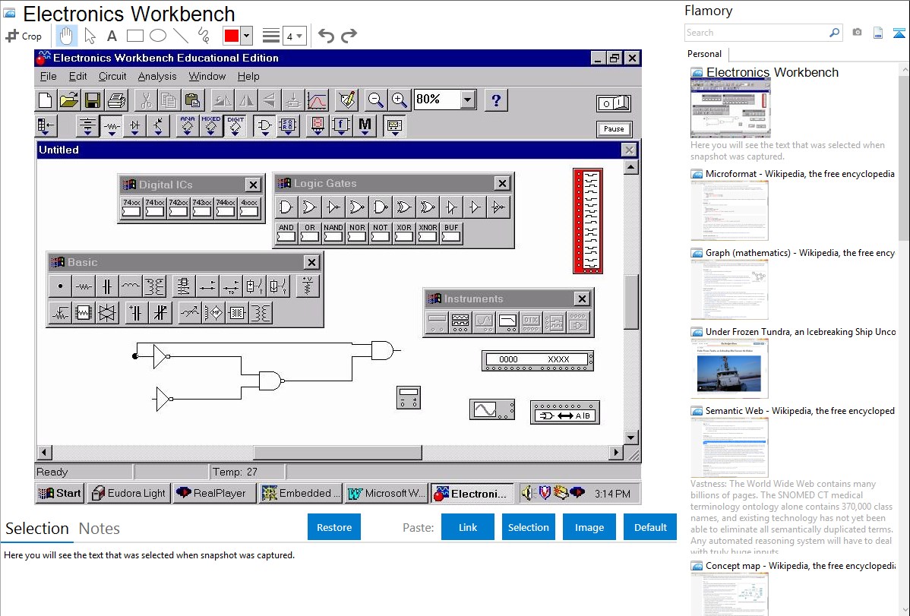Open the Edit menu

click(x=77, y=76)
